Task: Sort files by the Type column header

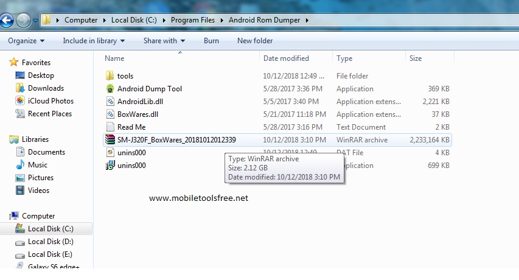Action: tap(344, 58)
